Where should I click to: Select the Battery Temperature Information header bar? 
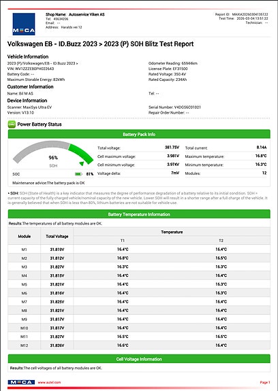tap(139, 214)
